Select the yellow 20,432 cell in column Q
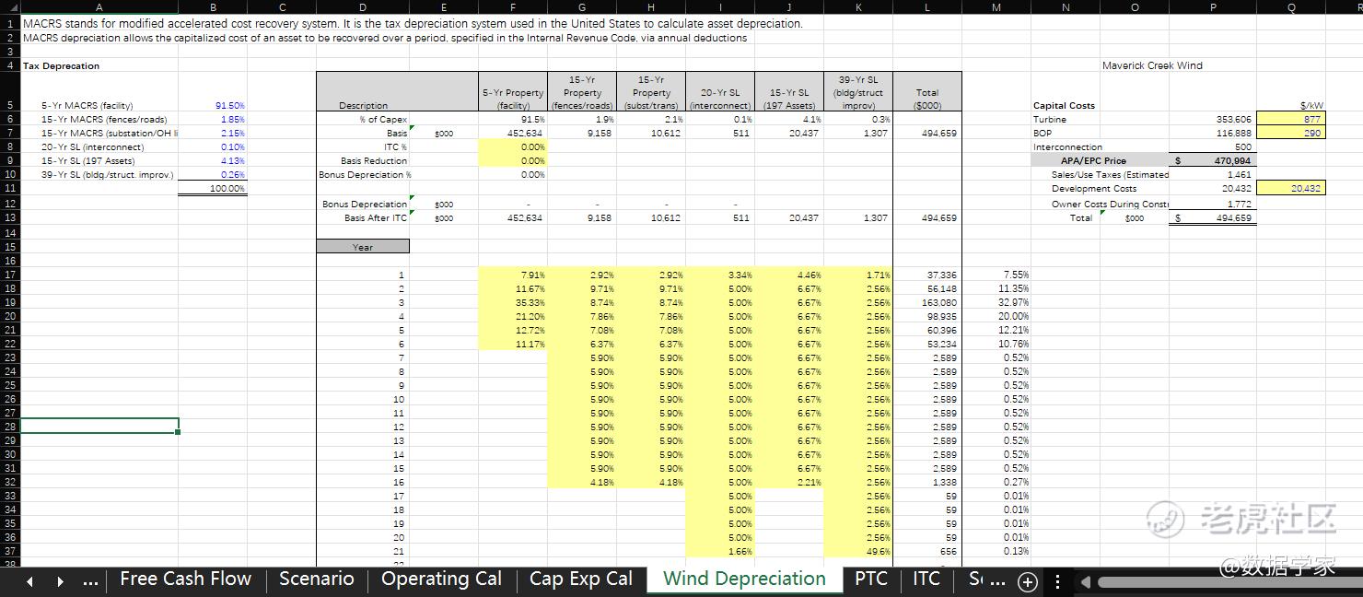The height and width of the screenshot is (597, 1363). click(x=1290, y=188)
